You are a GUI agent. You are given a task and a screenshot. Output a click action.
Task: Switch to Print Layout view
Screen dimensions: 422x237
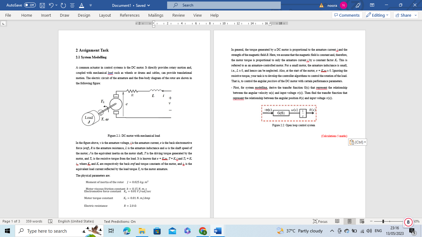coord(350,221)
